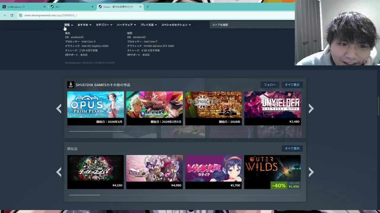Open the ANTHEM#9 game card

pyautogui.click(x=154, y=108)
